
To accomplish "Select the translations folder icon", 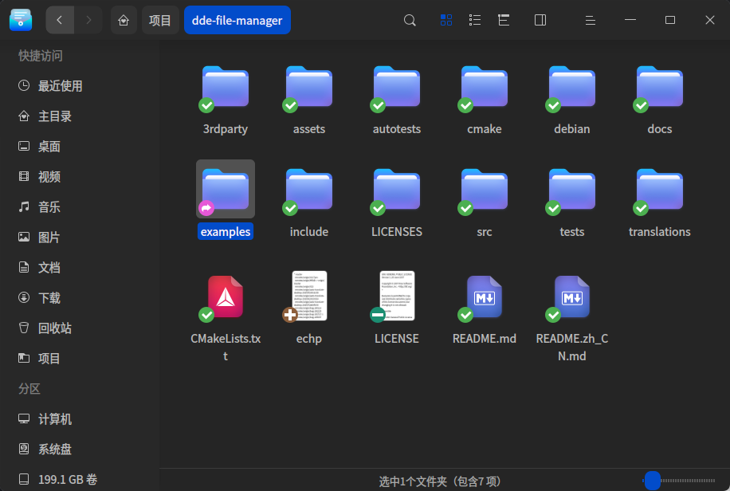I will [x=659, y=190].
